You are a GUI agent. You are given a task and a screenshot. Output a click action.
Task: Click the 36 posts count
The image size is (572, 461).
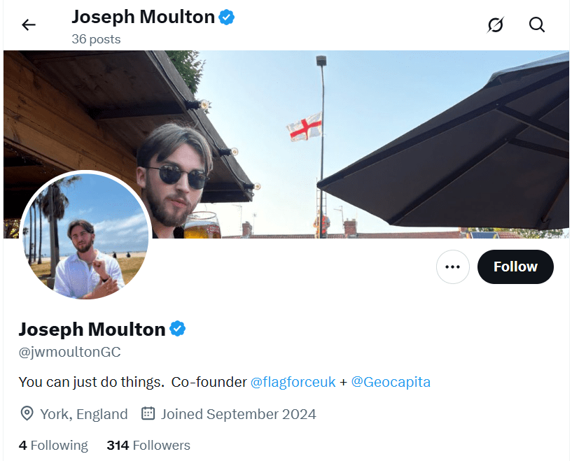(x=96, y=39)
